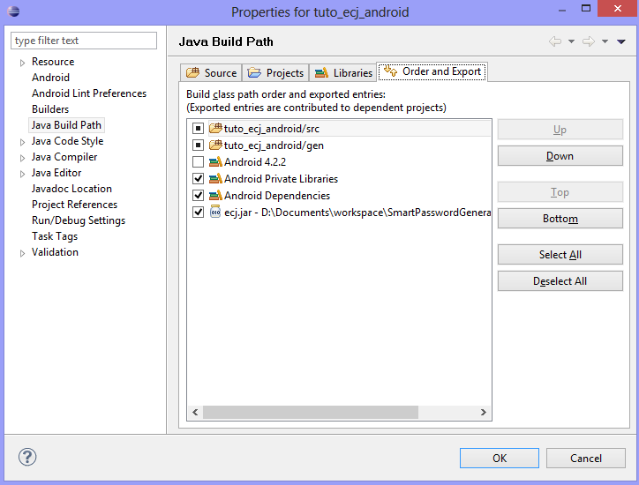Click the Android Dependencies library icon
The image size is (639, 485).
[x=215, y=196]
